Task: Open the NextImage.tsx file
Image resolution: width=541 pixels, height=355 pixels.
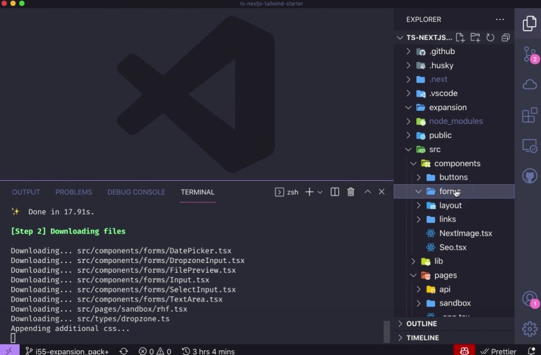Action: (454, 233)
